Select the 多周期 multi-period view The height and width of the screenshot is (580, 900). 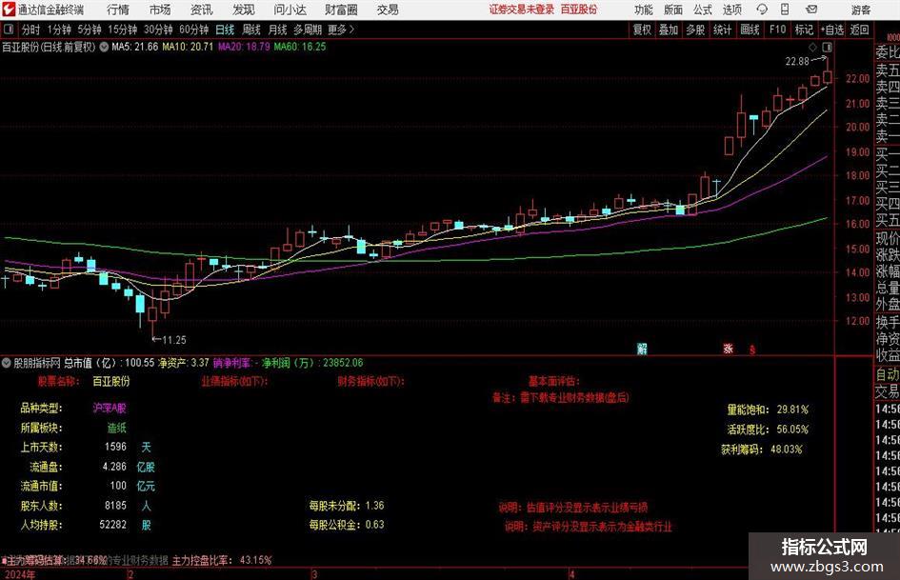click(x=308, y=30)
